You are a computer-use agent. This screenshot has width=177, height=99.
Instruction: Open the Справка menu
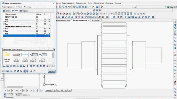tap(118, 3)
